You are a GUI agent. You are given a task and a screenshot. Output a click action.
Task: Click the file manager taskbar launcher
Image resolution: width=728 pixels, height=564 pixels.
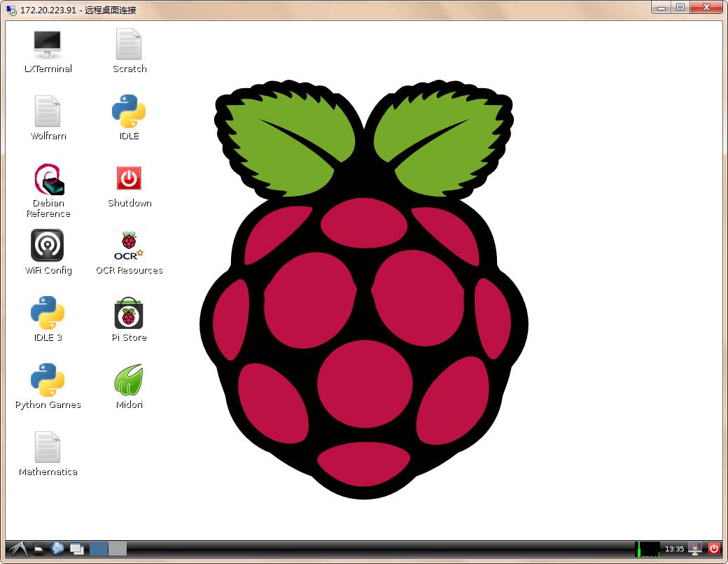(x=40, y=549)
